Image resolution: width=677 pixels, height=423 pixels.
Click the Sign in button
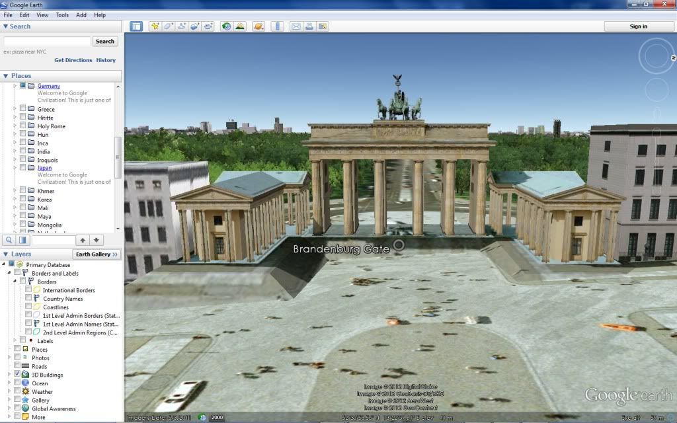pyautogui.click(x=638, y=26)
